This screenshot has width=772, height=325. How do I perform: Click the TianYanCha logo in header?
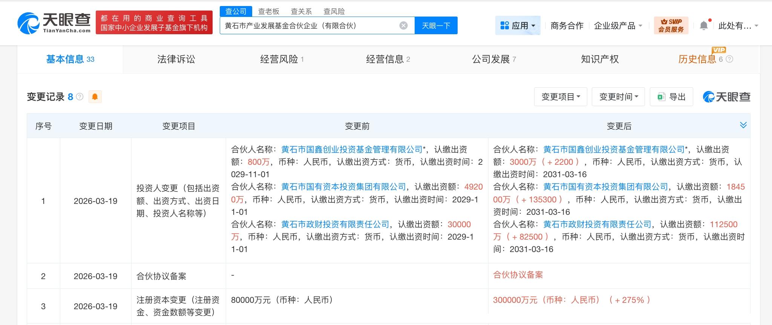click(x=54, y=23)
